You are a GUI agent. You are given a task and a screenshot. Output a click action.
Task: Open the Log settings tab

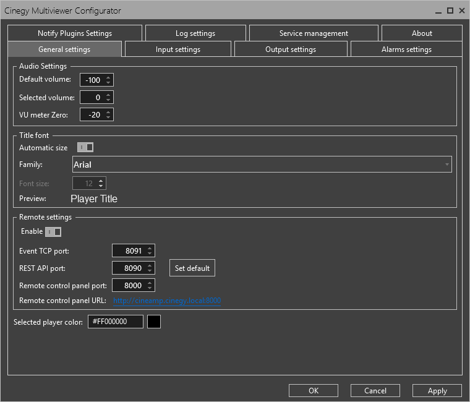click(x=195, y=33)
